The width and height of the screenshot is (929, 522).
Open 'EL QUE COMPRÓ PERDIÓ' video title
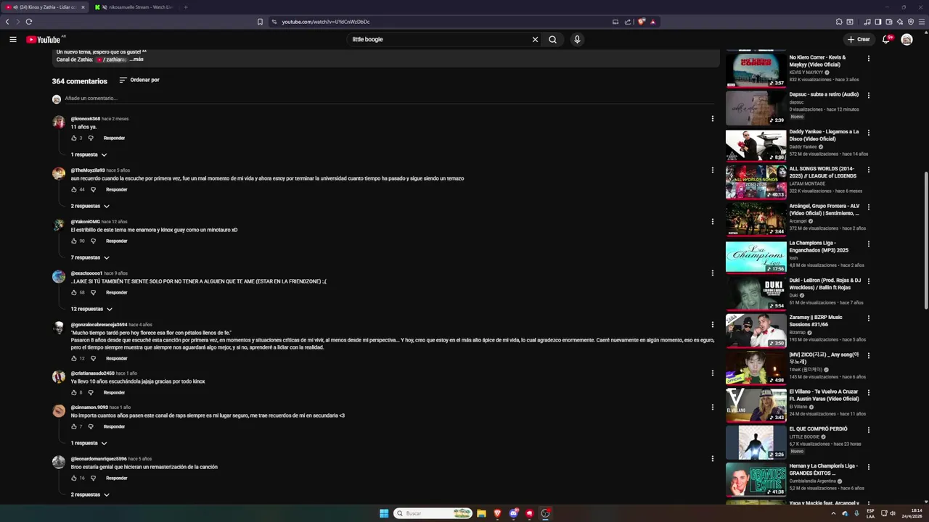coord(818,428)
